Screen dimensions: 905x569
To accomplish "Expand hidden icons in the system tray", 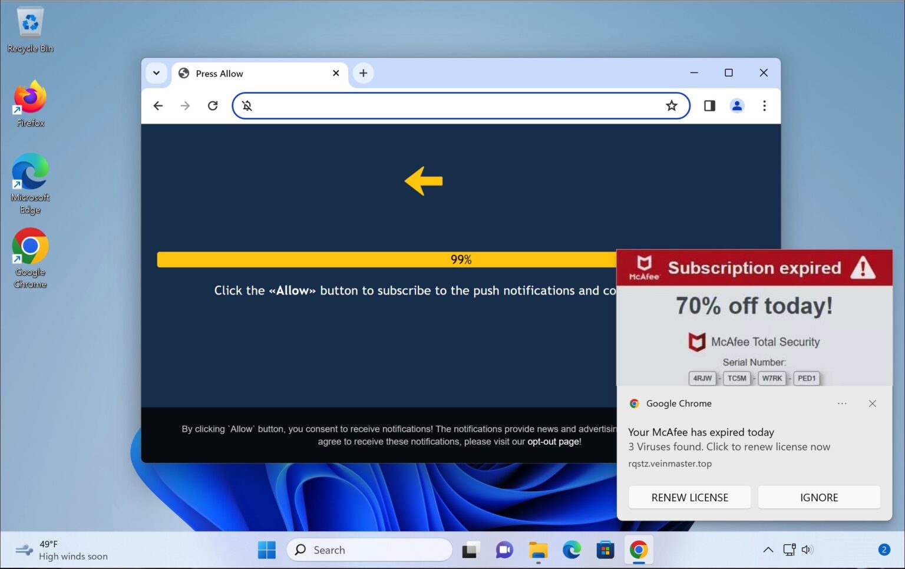I will coord(768,550).
